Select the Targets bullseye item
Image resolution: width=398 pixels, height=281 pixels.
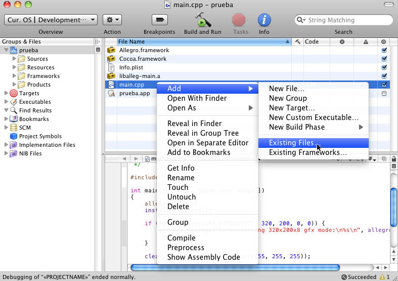[29, 93]
